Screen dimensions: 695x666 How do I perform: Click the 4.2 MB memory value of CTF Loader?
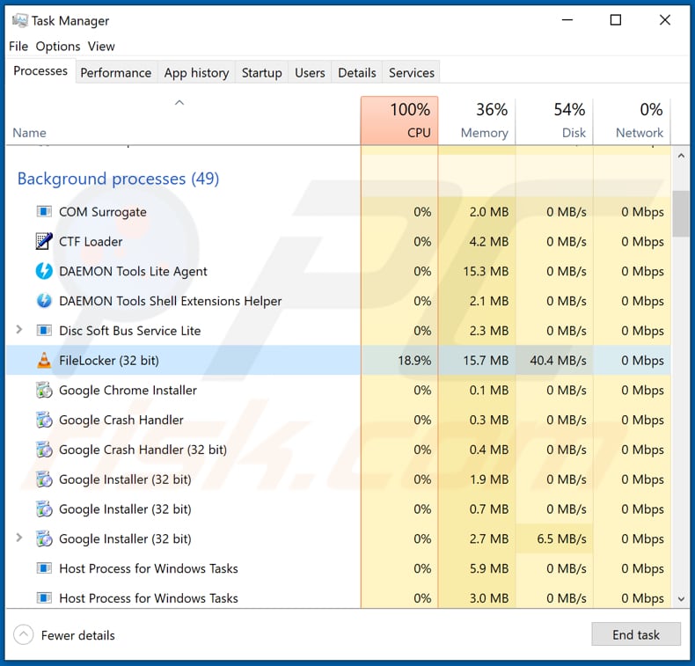(x=489, y=241)
